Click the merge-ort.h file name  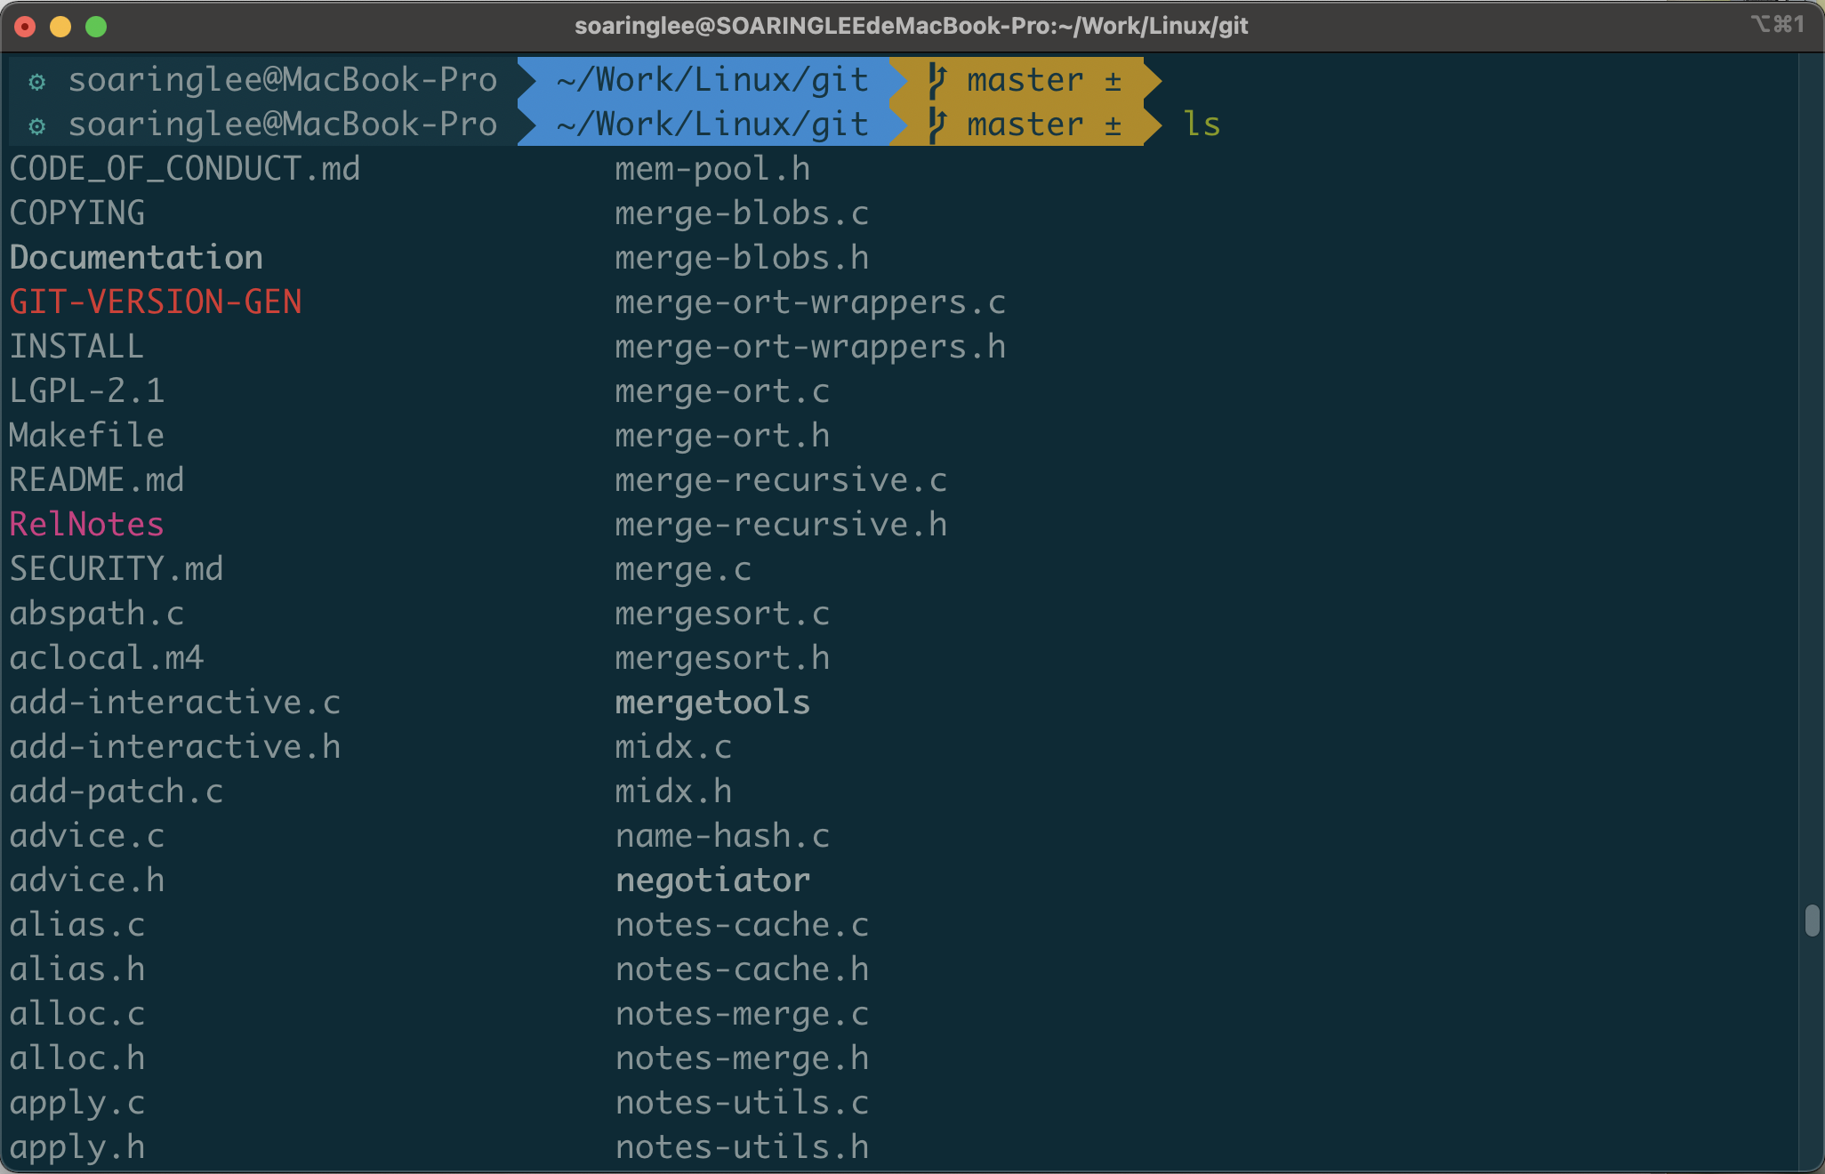tap(723, 436)
